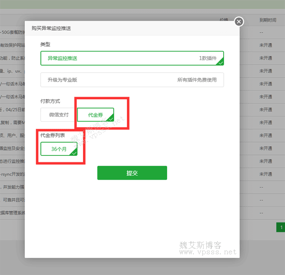
Task: Choose 微信支付 as payment method
Action: coord(59,115)
